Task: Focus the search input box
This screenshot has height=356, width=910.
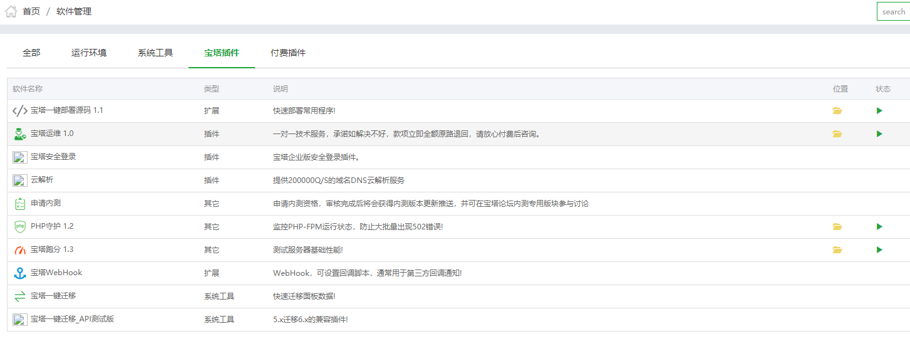Action: point(894,11)
